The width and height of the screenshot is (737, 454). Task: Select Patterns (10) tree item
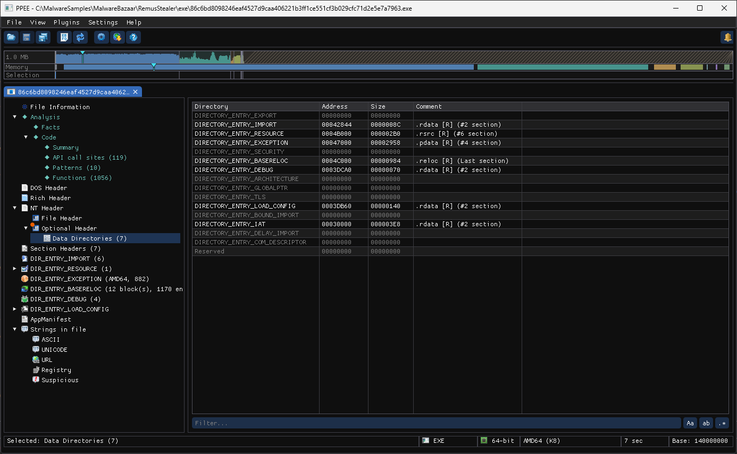pos(77,168)
